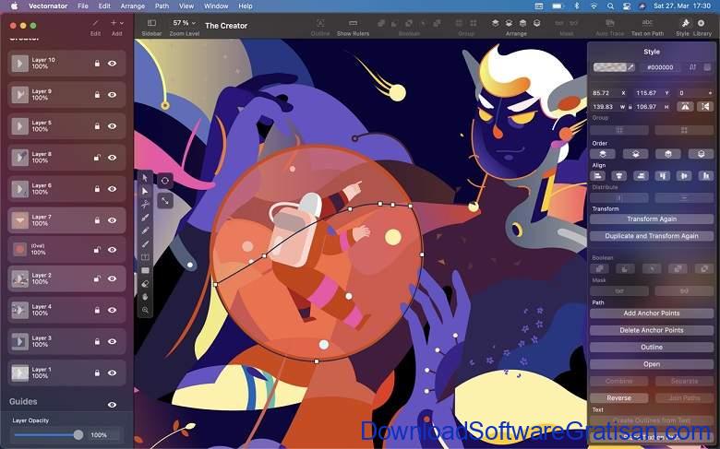Click the eyedropper next to fill swatch

(x=631, y=67)
